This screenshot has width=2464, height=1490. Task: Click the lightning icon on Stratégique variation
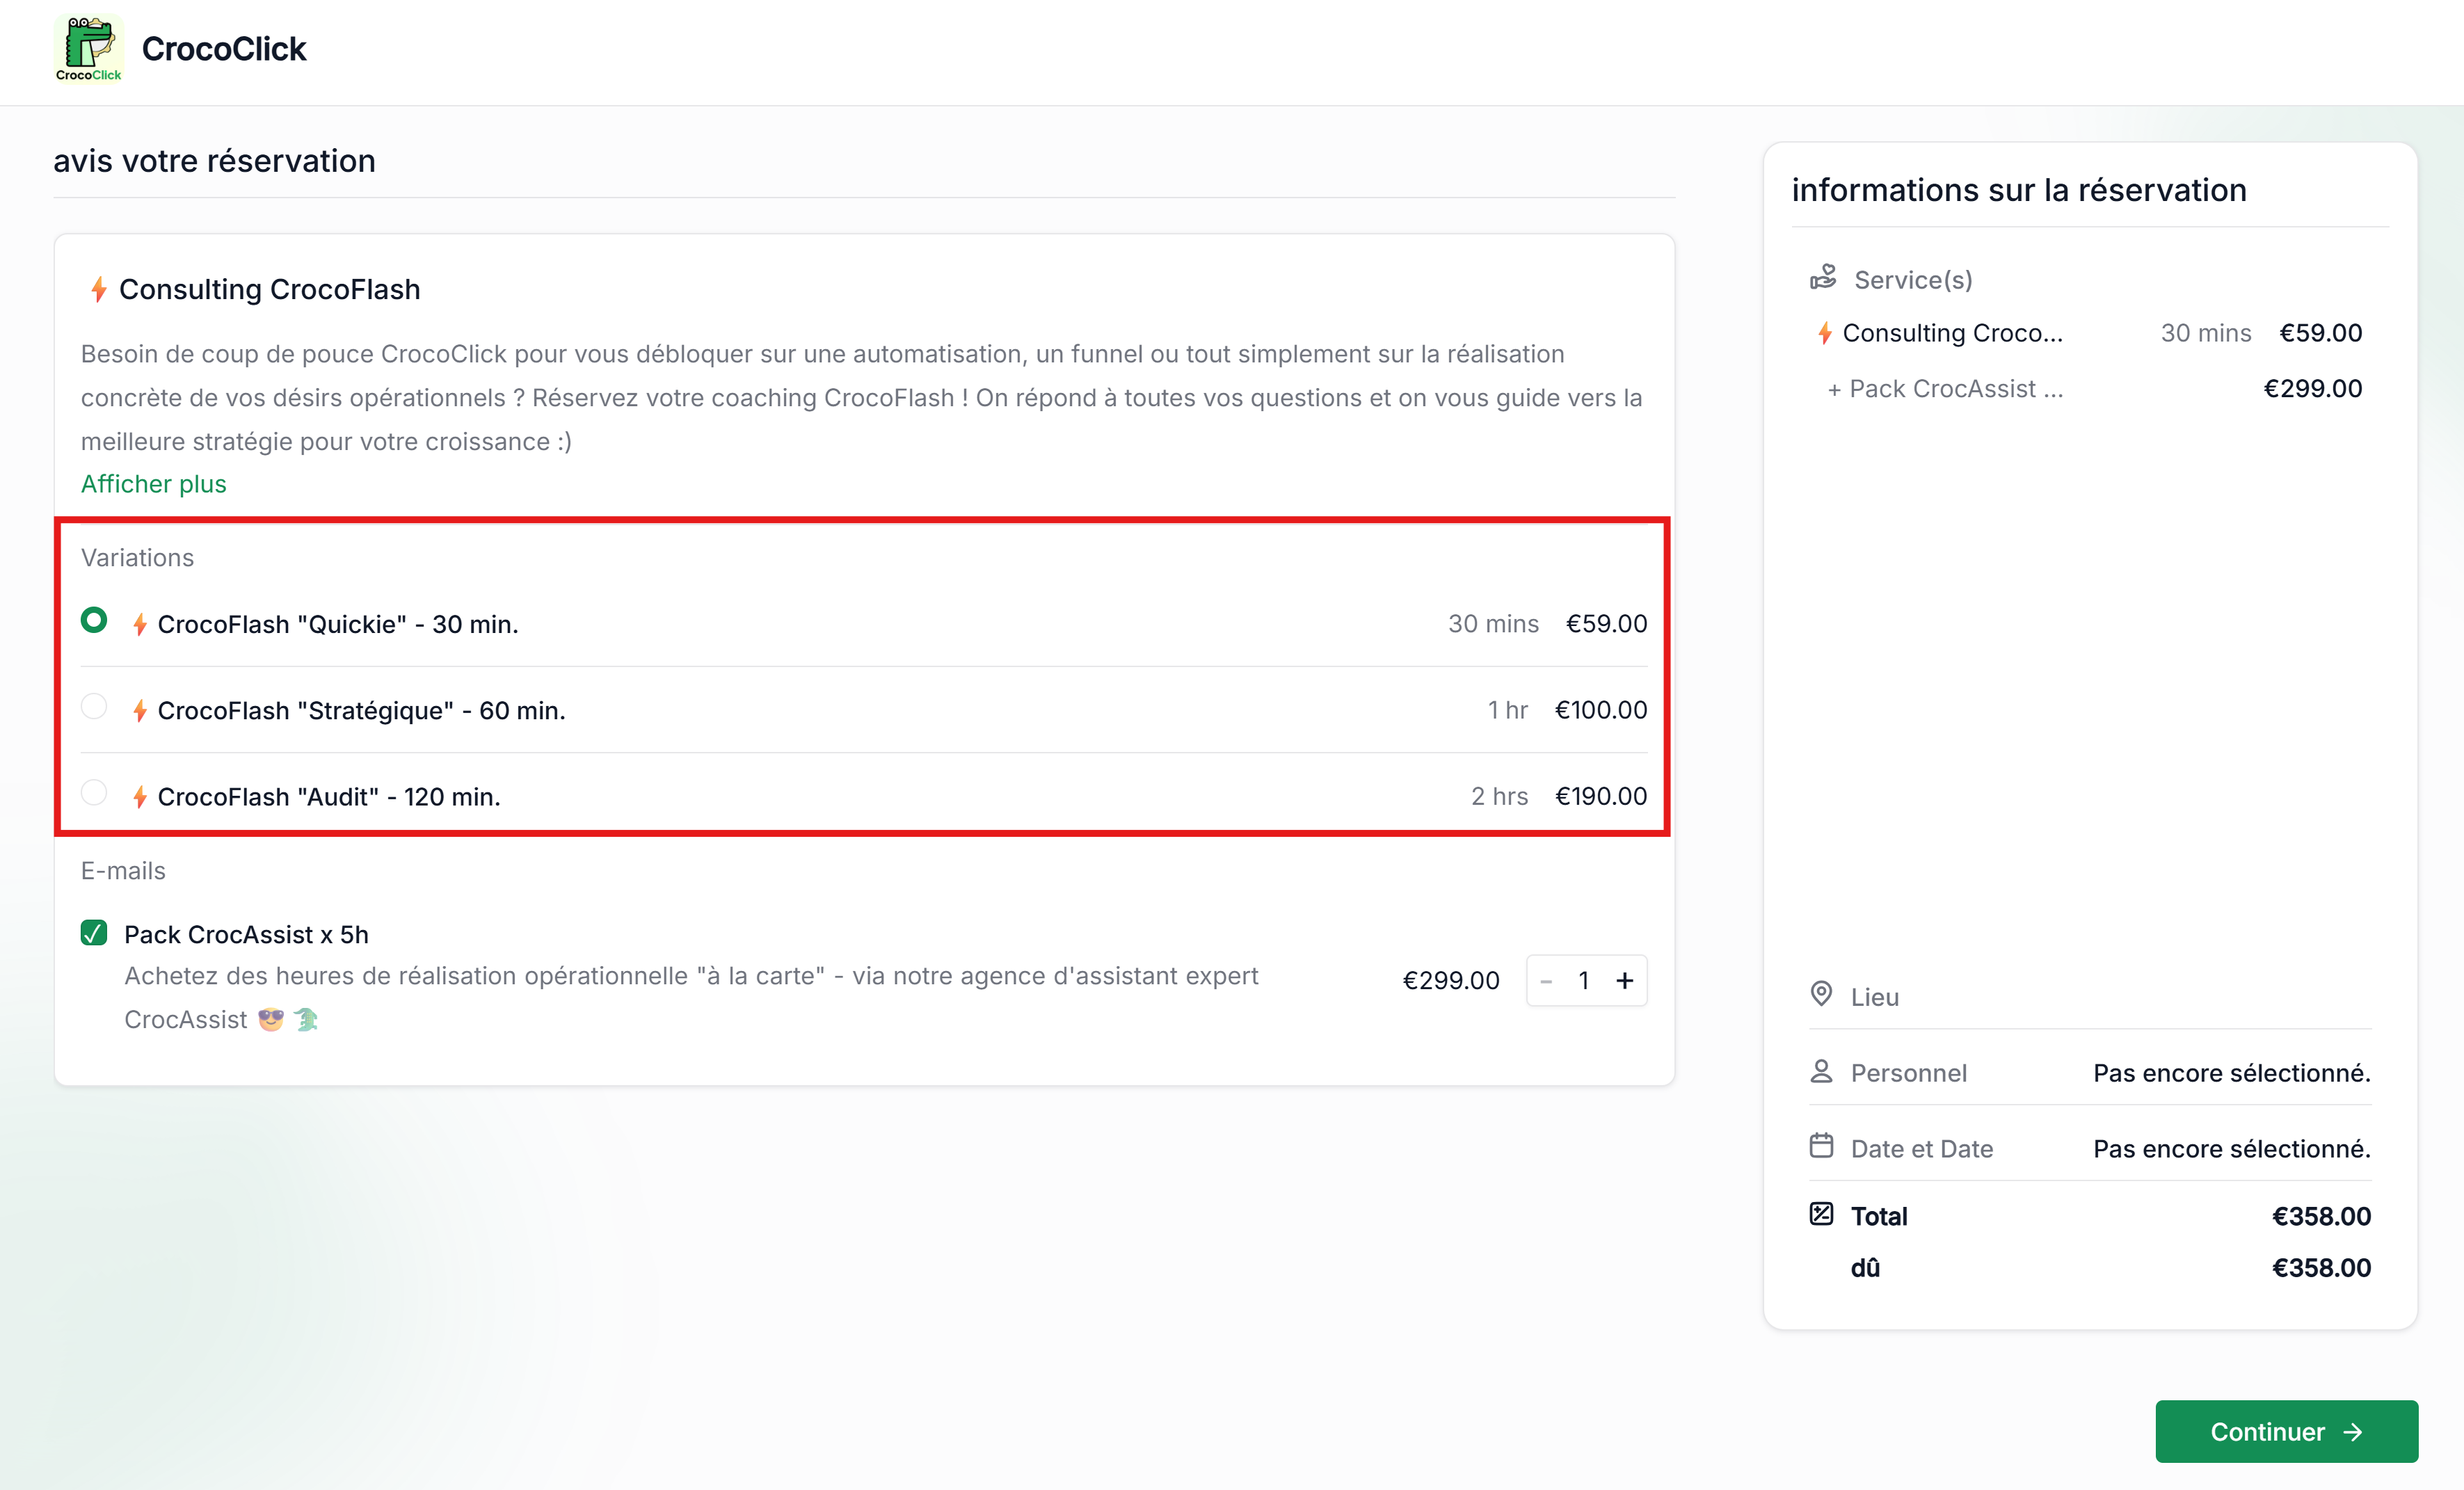tap(140, 711)
